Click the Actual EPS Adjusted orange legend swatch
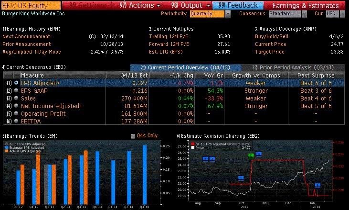The width and height of the screenshot is (349, 210). [x=7, y=151]
